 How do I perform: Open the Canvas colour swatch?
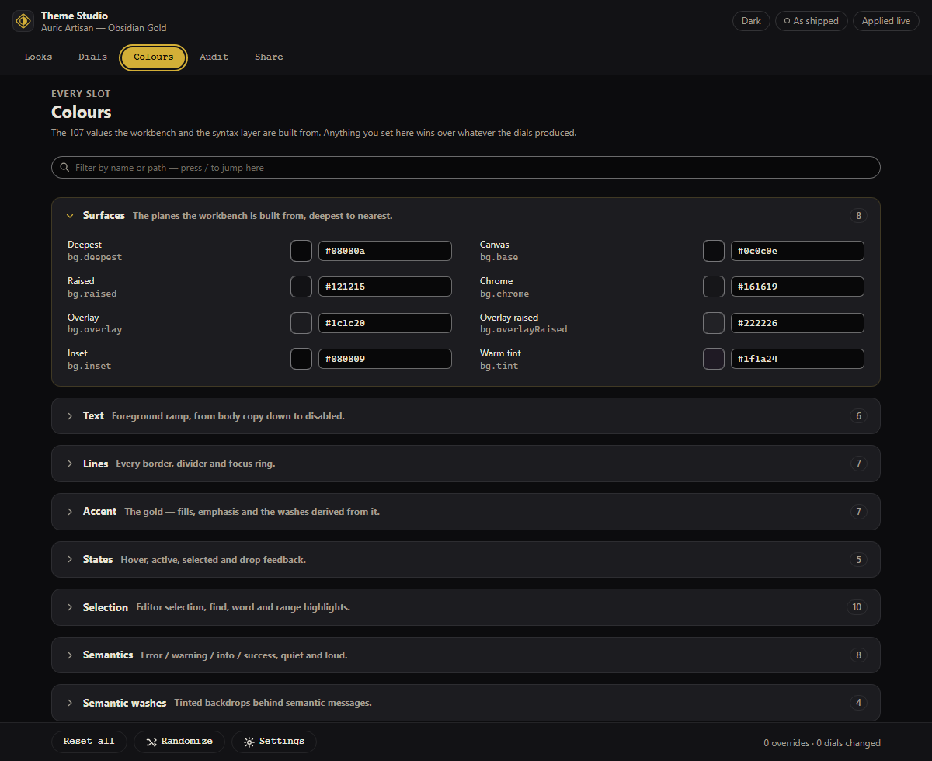[714, 251]
